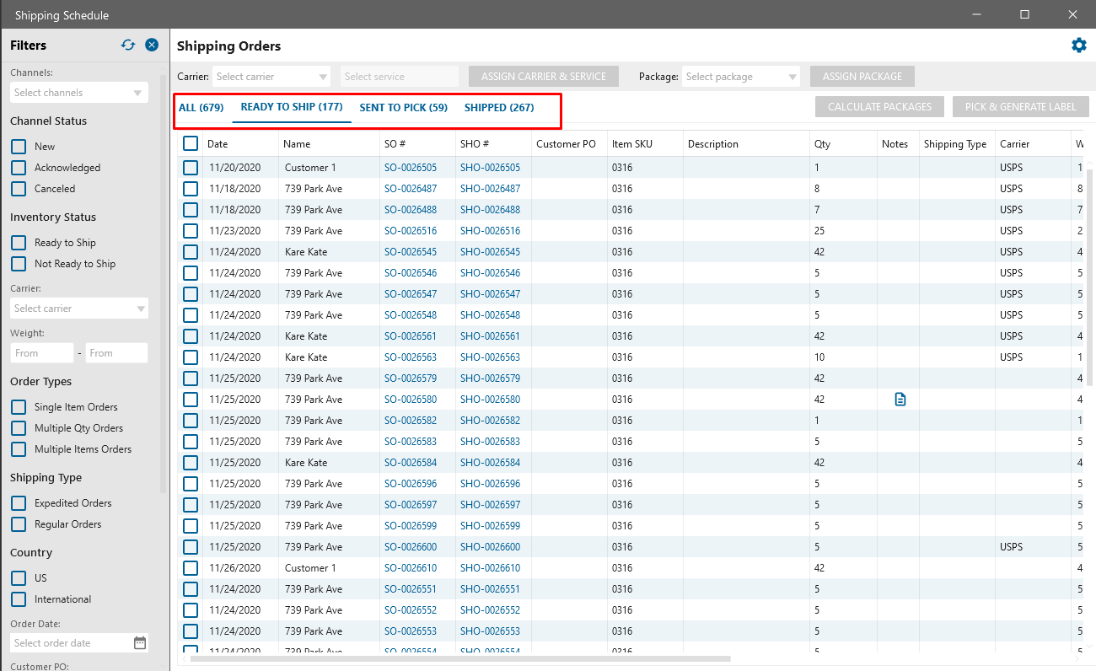Clear filters with the X icon
The height and width of the screenshot is (671, 1096).
pos(152,46)
